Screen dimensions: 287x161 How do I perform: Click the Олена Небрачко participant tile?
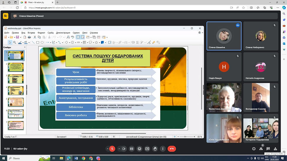click(x=261, y=36)
